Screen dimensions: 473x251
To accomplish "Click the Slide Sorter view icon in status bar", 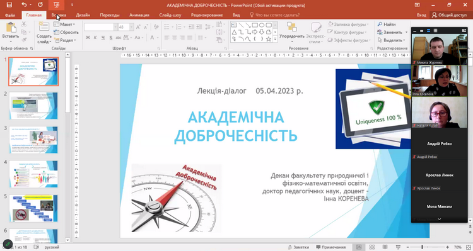I will 371,247.
